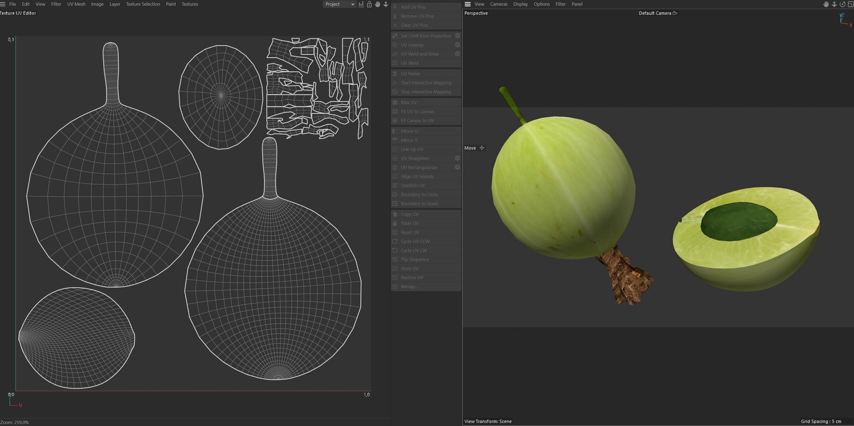Toggle the viewport layout maximize icon
Screen dimensions: 854x426
coord(850,4)
